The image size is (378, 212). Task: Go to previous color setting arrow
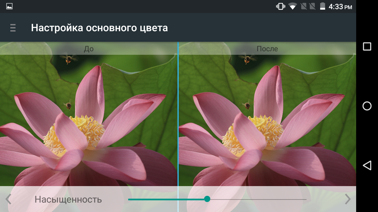[x=8, y=199]
